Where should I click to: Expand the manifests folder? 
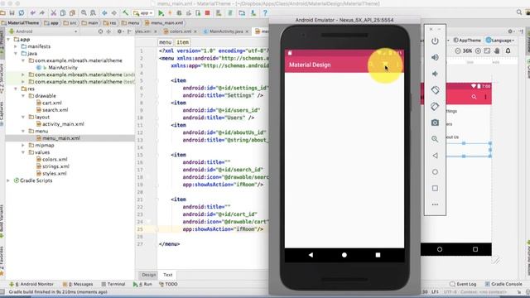coord(16,46)
